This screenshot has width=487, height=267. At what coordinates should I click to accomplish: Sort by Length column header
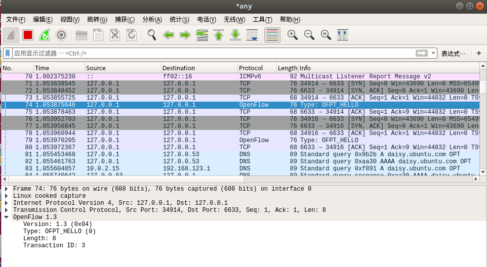pos(288,68)
